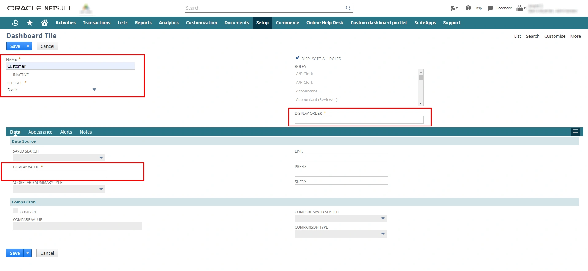Click the company logo next to NetSuite

tap(86, 9)
